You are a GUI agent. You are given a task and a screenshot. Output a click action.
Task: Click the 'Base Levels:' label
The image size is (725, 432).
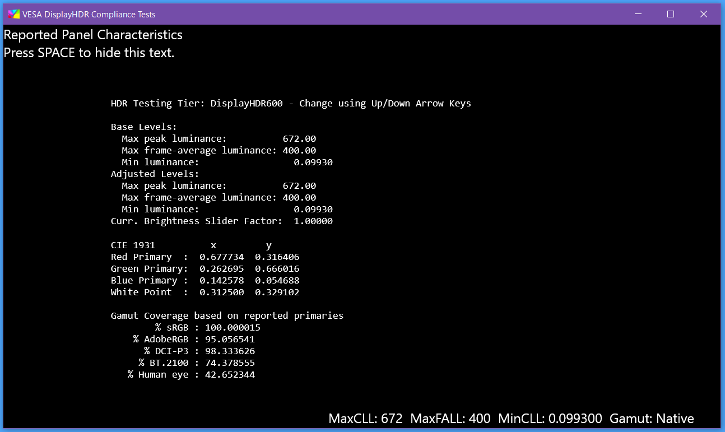click(x=144, y=127)
